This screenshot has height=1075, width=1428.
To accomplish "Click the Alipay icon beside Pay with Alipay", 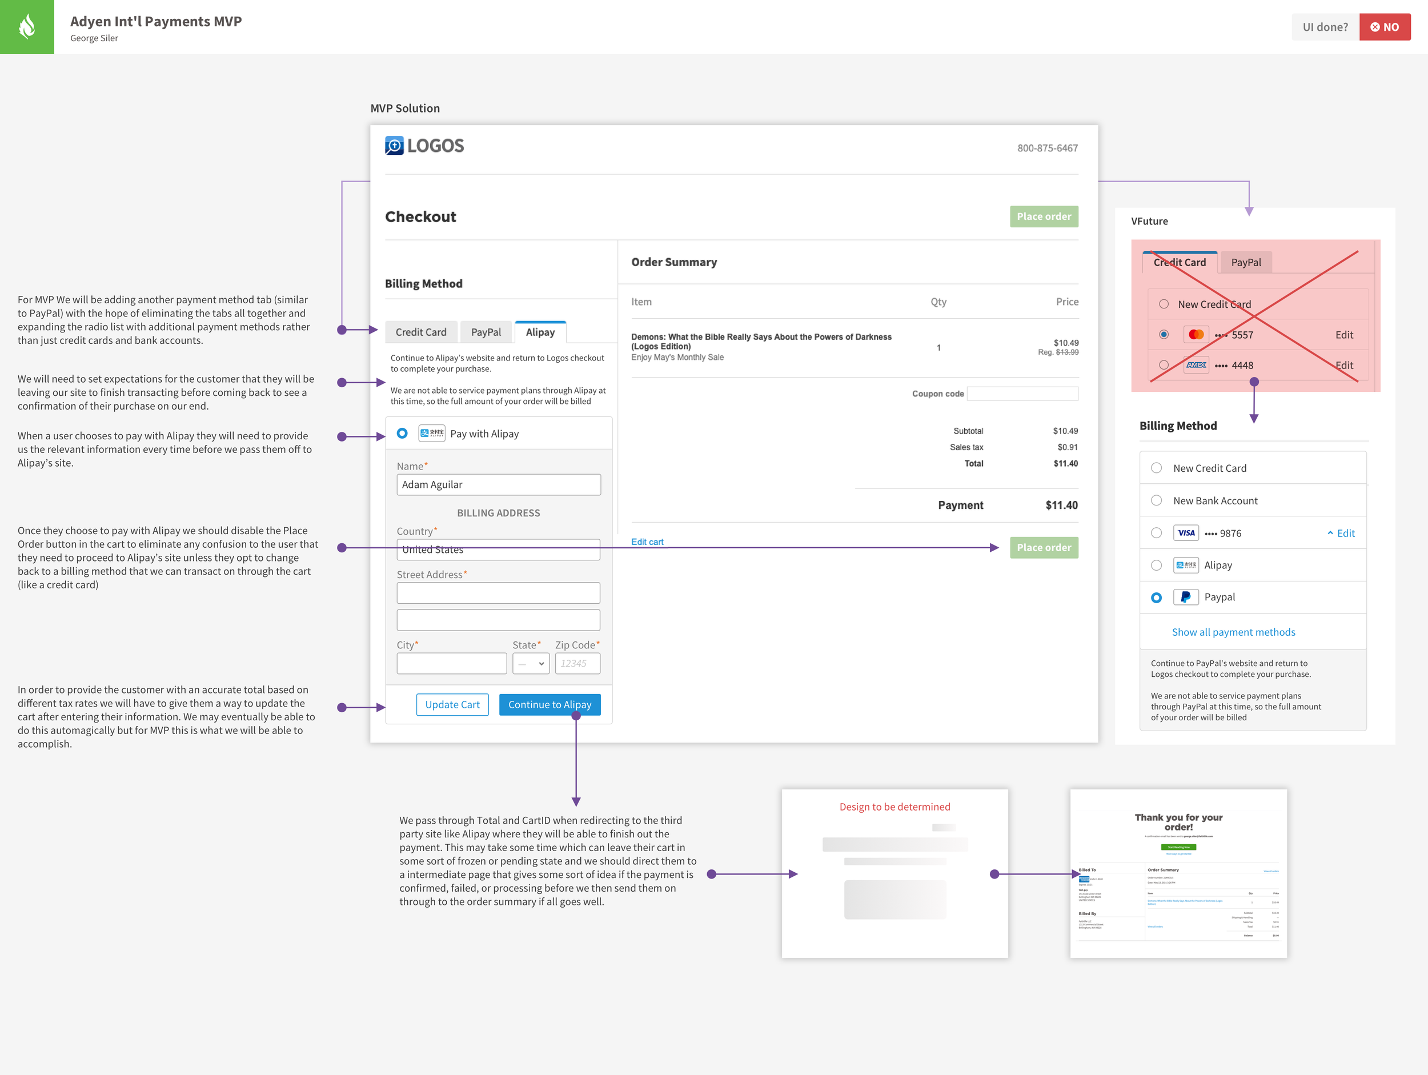I will coord(431,433).
